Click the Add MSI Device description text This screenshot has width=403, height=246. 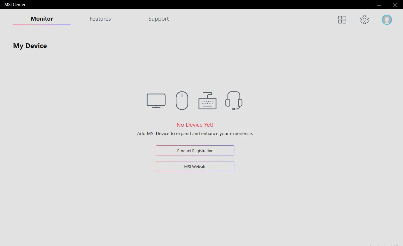pyautogui.click(x=195, y=134)
